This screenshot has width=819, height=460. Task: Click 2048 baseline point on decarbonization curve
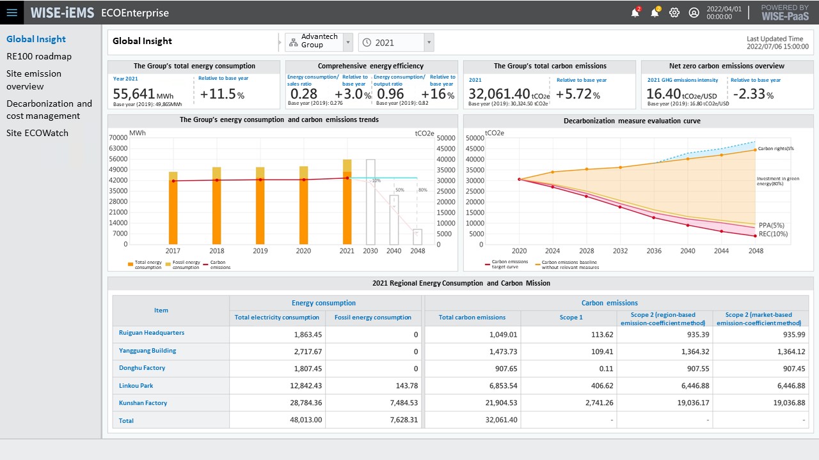(755, 149)
